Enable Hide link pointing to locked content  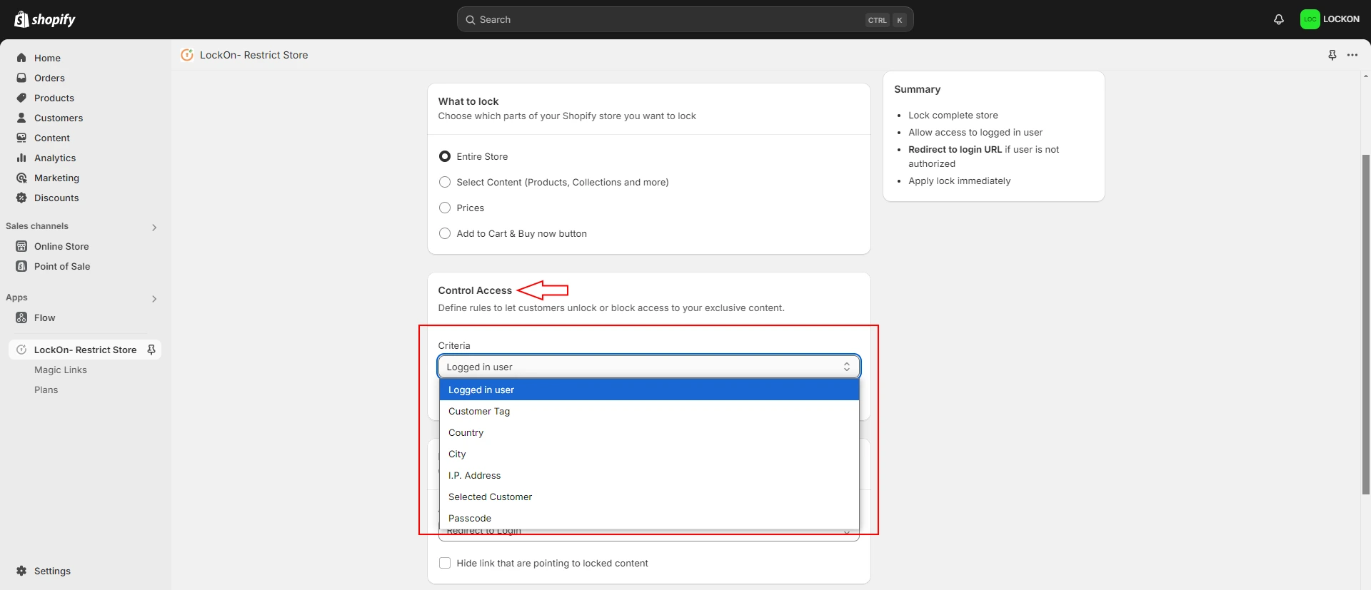coord(445,563)
